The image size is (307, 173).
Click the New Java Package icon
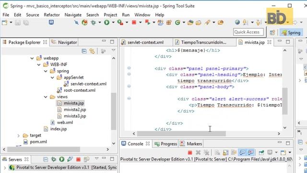[x=169, y=23]
